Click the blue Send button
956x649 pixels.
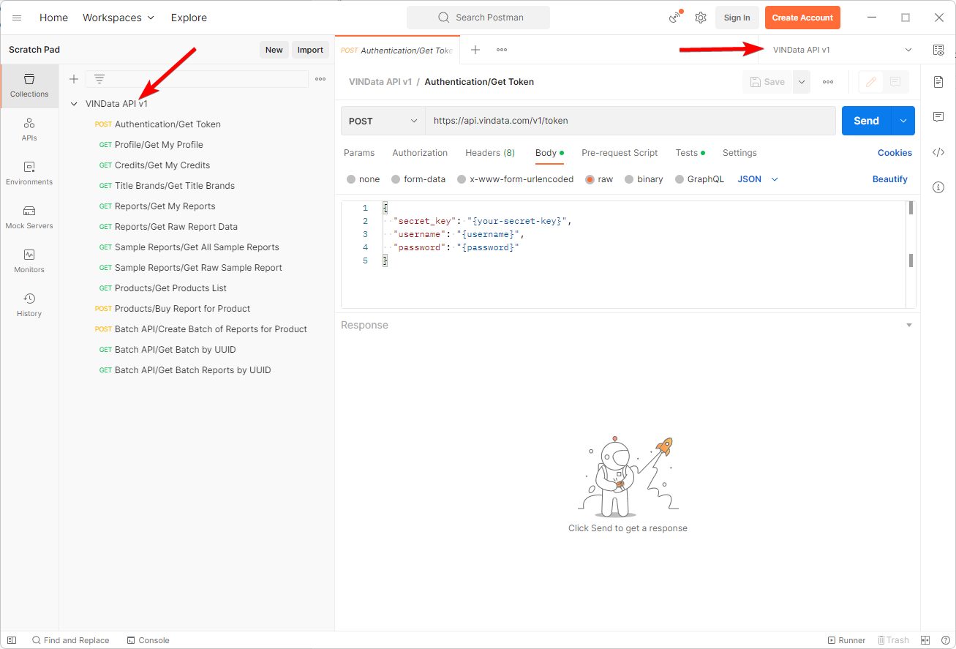(x=867, y=121)
